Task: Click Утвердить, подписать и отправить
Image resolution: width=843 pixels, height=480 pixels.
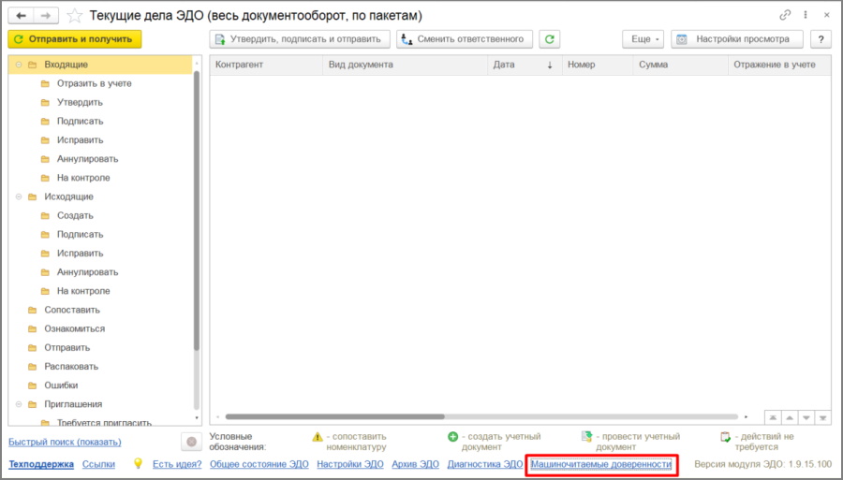Action: click(300, 39)
